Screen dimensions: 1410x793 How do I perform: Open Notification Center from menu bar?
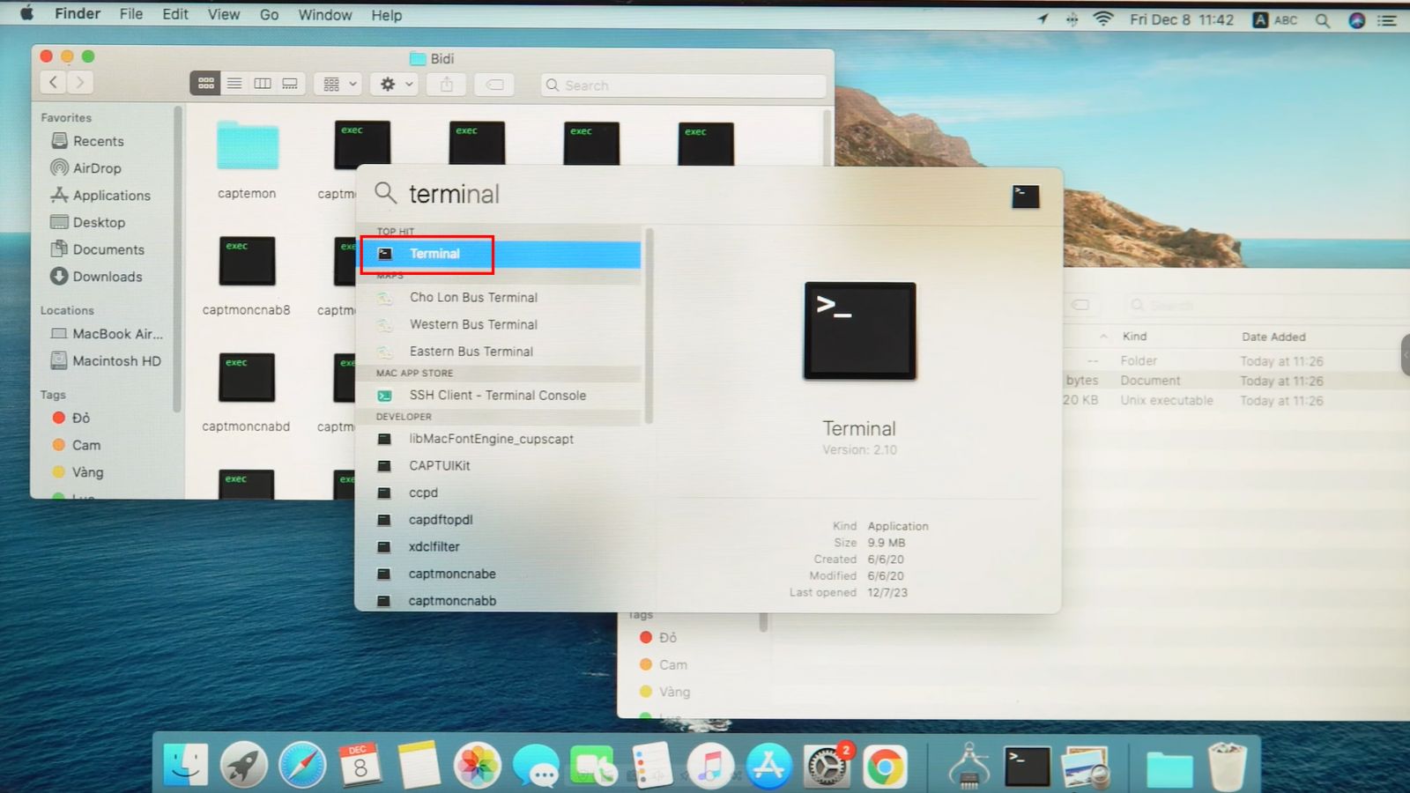1388,20
